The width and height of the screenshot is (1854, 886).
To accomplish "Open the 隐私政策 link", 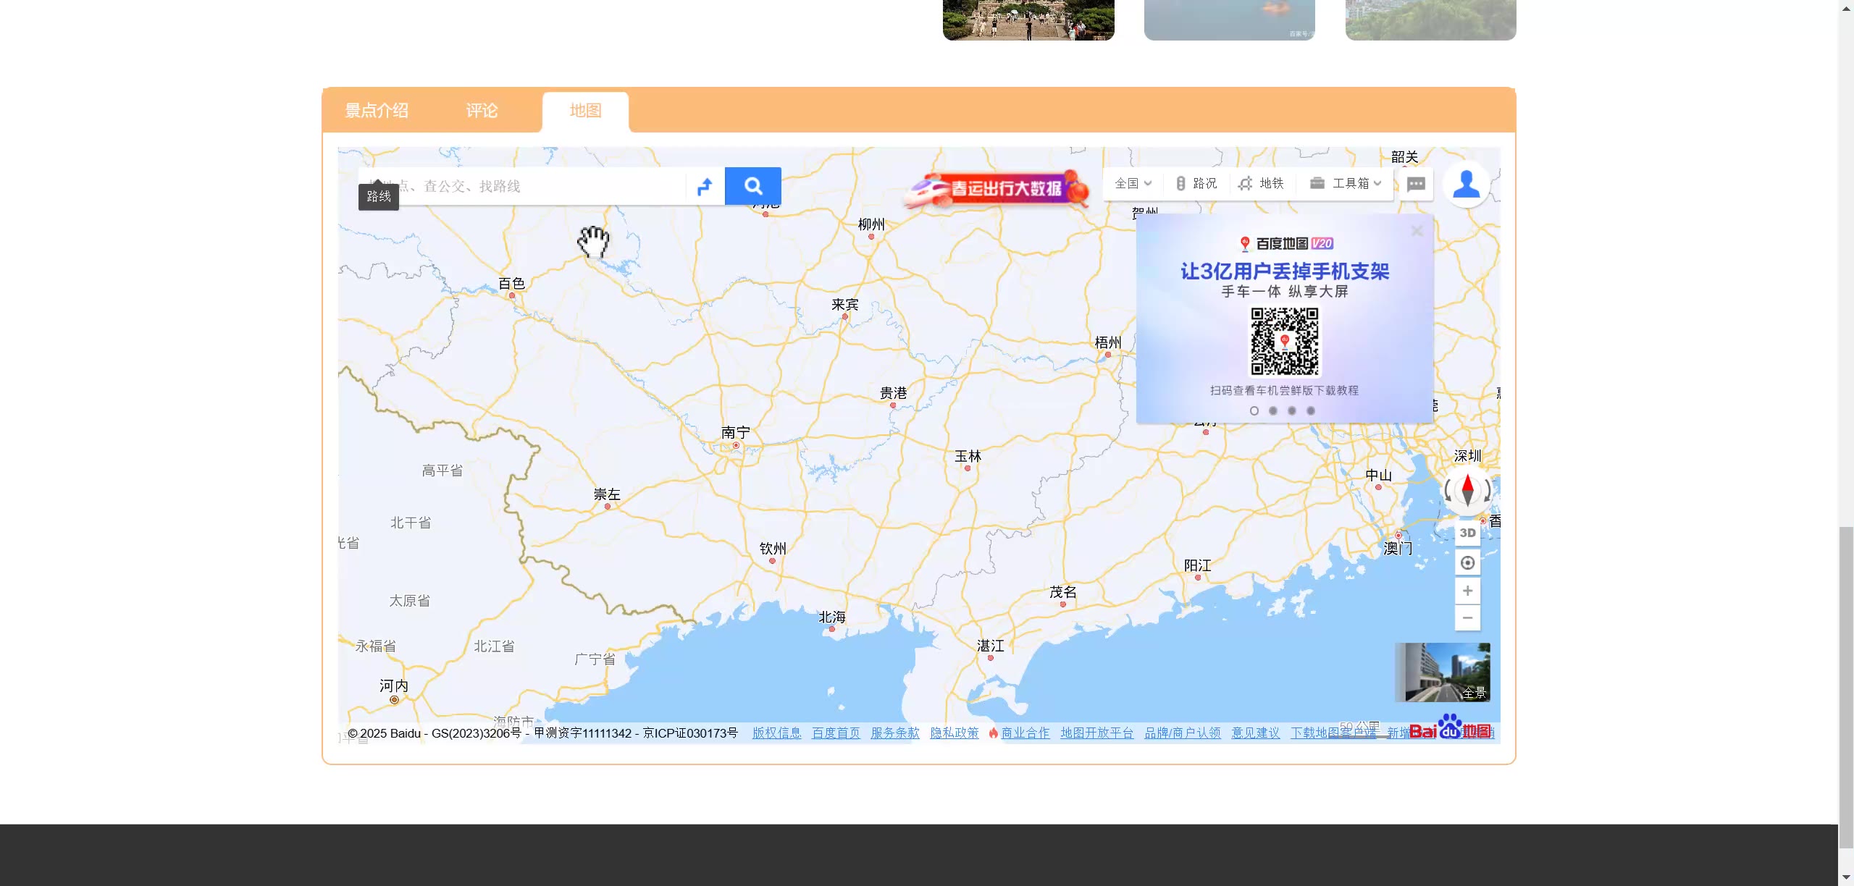I will coord(954,733).
